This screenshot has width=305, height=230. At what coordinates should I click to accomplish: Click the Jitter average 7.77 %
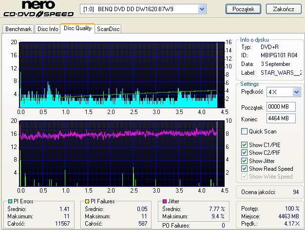217,209
